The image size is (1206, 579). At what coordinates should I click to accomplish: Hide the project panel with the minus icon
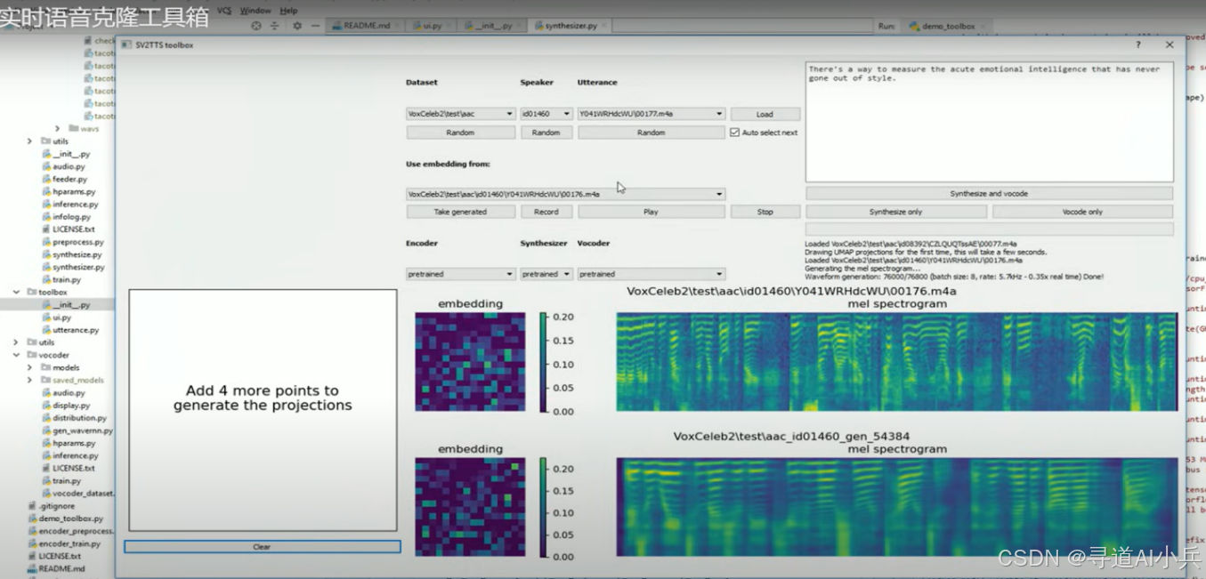click(315, 26)
